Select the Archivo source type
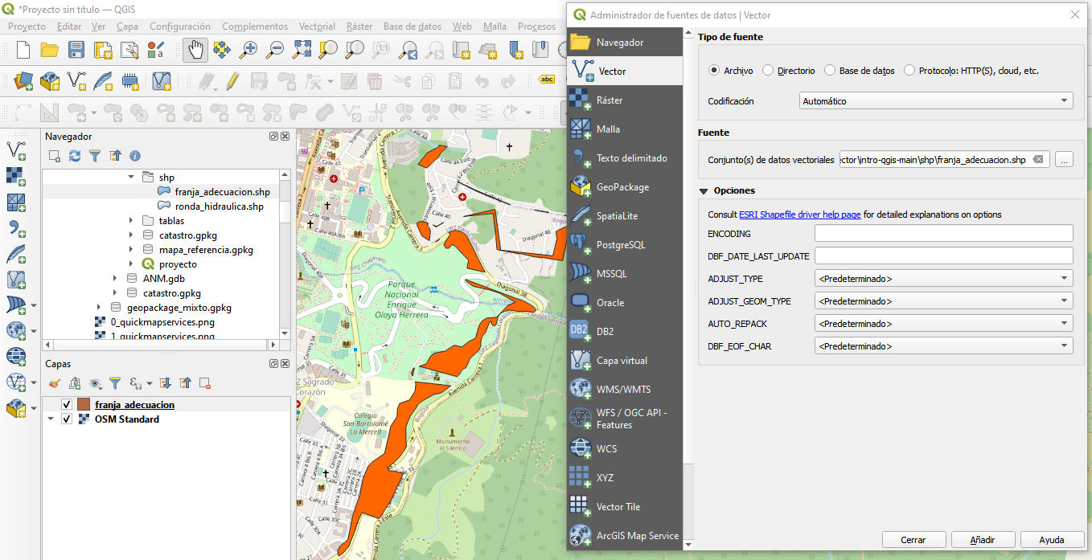Screen dimensions: 1092x560 pyautogui.click(x=713, y=71)
